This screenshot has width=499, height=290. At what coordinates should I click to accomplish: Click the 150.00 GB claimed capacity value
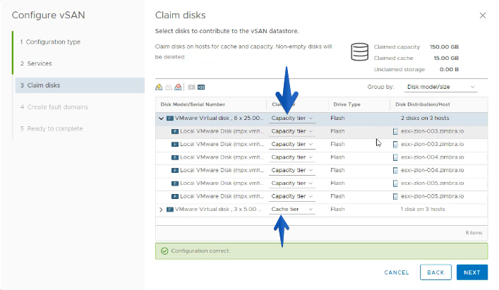444,47
